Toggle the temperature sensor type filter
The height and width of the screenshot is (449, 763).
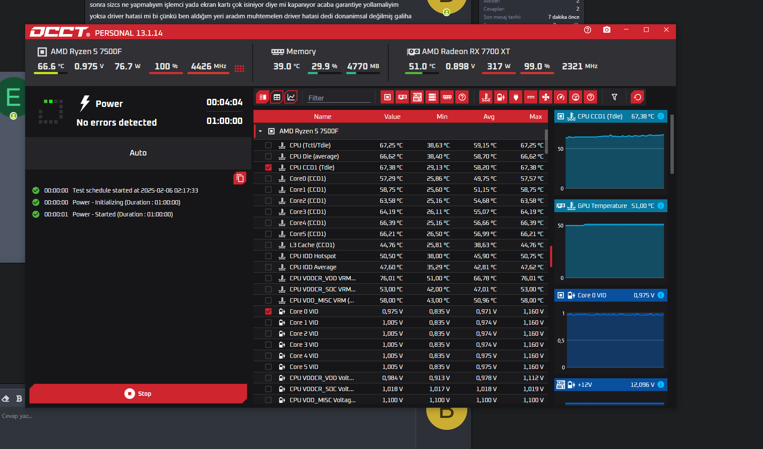coord(486,97)
